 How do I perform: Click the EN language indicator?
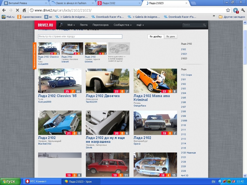coord(213,182)
